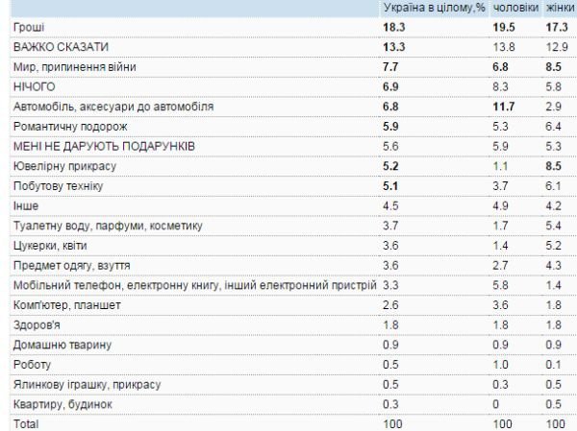Click the 'Побутову техніку' row label
Image resolution: width=577 pixels, height=431 pixels.
tap(58, 185)
